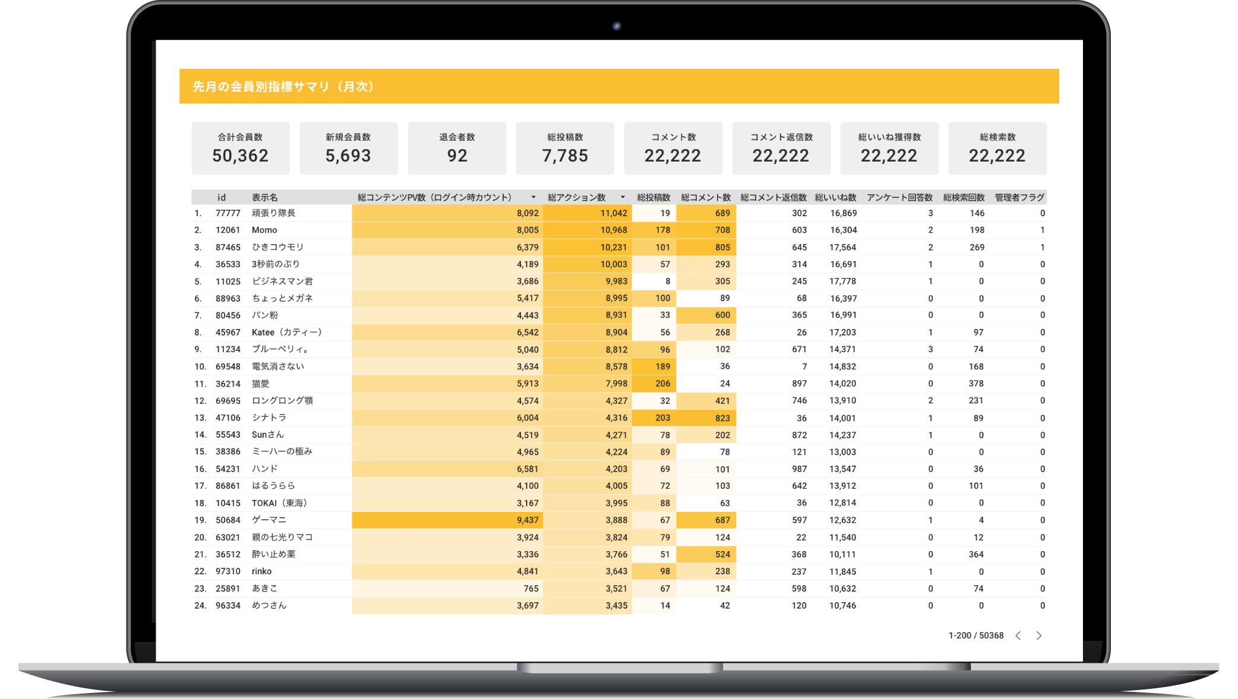Click the 総いいね数 column header
The width and height of the screenshot is (1238, 699).
(835, 197)
